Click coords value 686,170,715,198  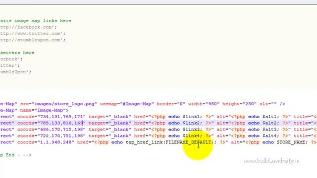(61, 130)
